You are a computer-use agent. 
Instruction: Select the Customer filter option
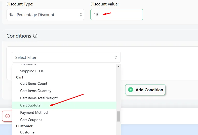(x=64, y=132)
